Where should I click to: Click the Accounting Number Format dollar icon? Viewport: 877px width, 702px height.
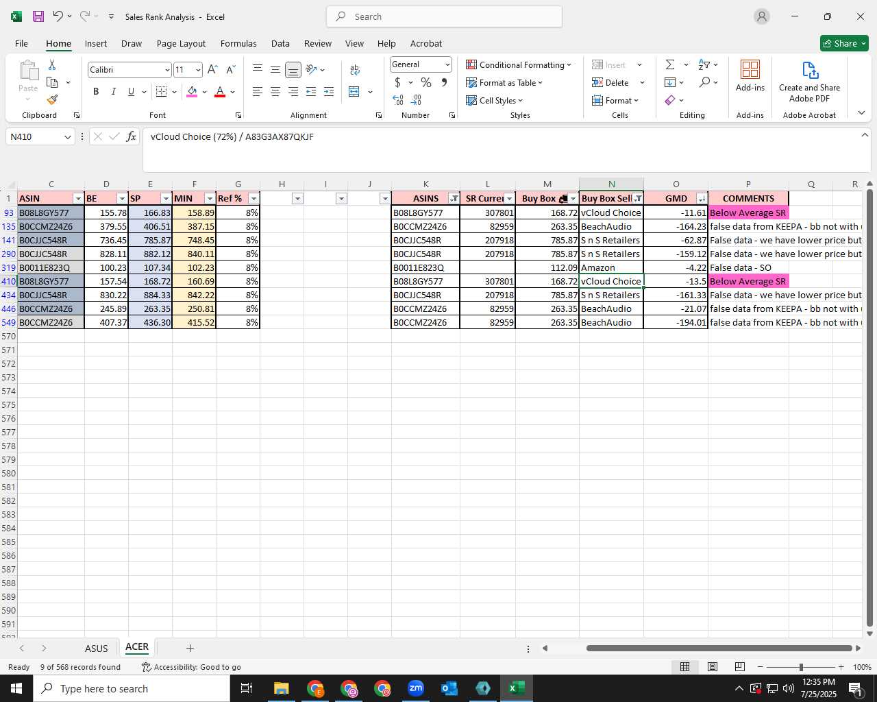pyautogui.click(x=397, y=82)
